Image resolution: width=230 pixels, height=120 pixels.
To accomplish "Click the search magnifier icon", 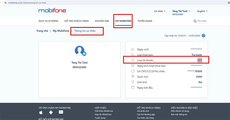I will click(x=195, y=21).
